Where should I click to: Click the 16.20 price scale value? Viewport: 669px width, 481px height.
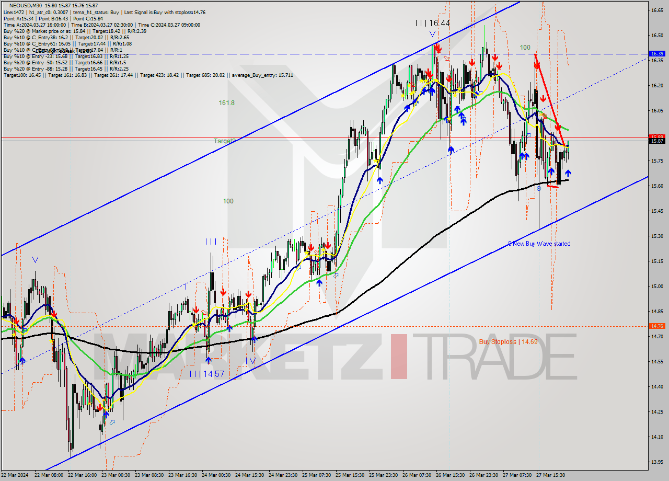(x=656, y=85)
